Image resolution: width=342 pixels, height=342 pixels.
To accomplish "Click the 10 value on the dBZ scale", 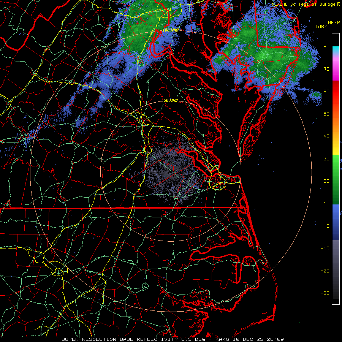I will pos(326,204).
